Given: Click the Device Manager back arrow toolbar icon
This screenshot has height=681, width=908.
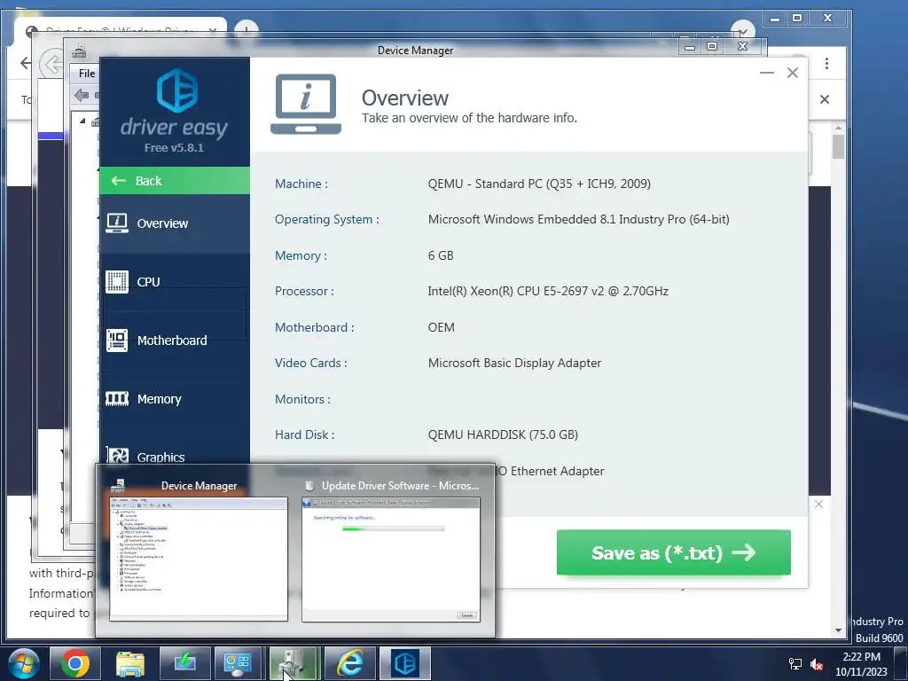Looking at the screenshot, I should 82,95.
